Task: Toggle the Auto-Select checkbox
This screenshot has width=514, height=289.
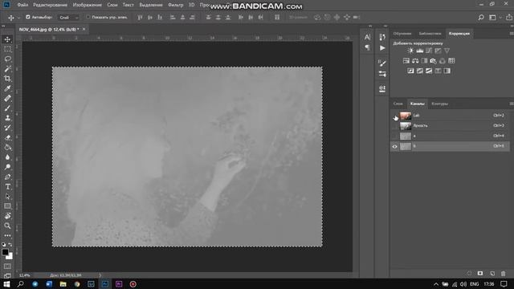Action: tap(28, 17)
